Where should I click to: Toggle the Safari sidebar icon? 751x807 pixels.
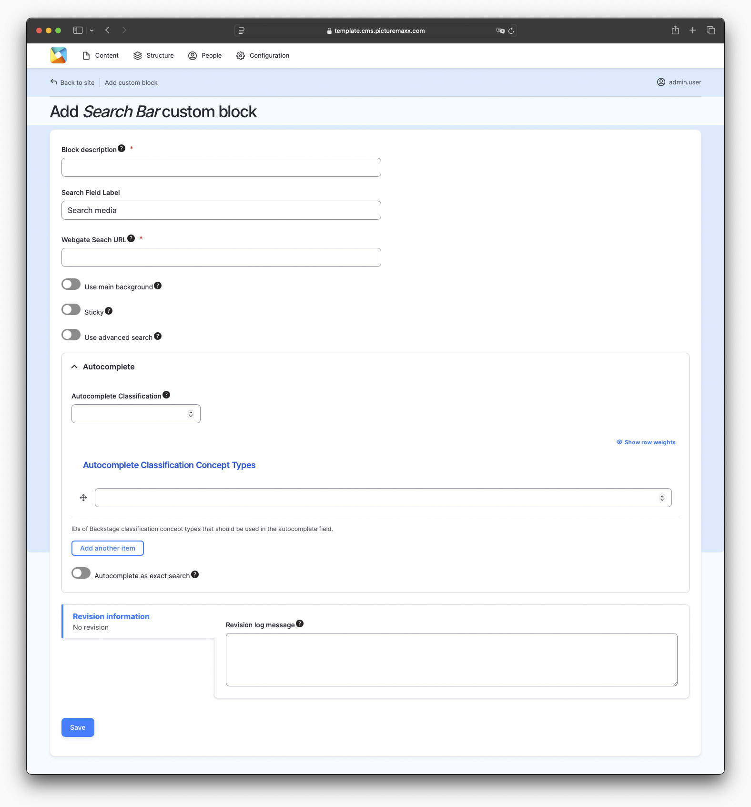[x=78, y=30]
